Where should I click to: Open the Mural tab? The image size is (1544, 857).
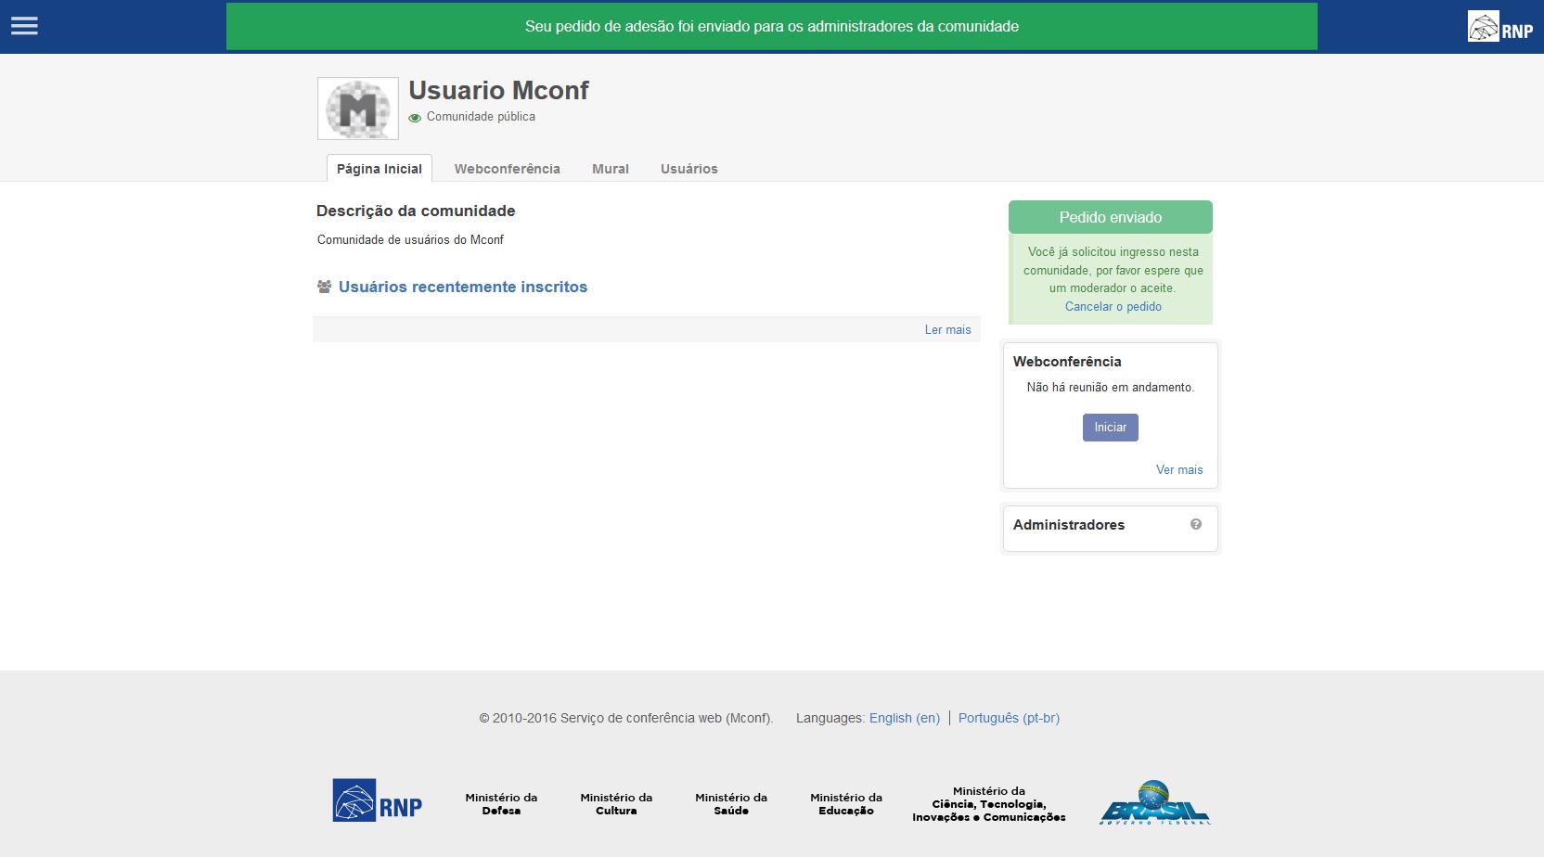pos(610,169)
